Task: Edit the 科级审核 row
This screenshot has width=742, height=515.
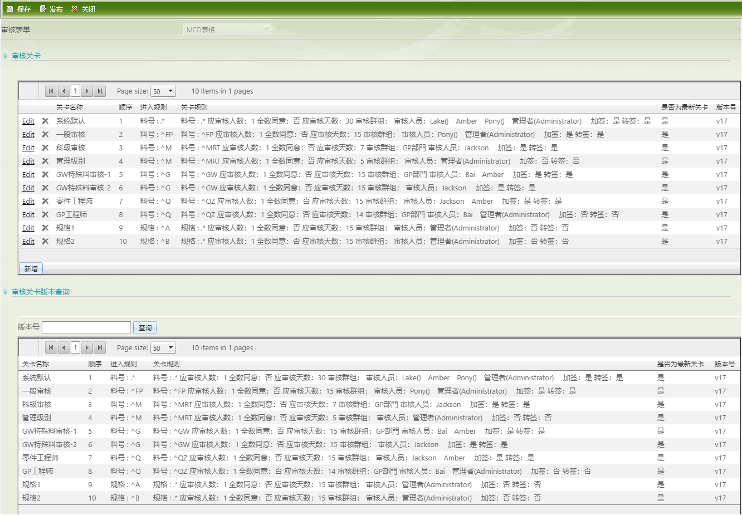Action: (x=28, y=148)
